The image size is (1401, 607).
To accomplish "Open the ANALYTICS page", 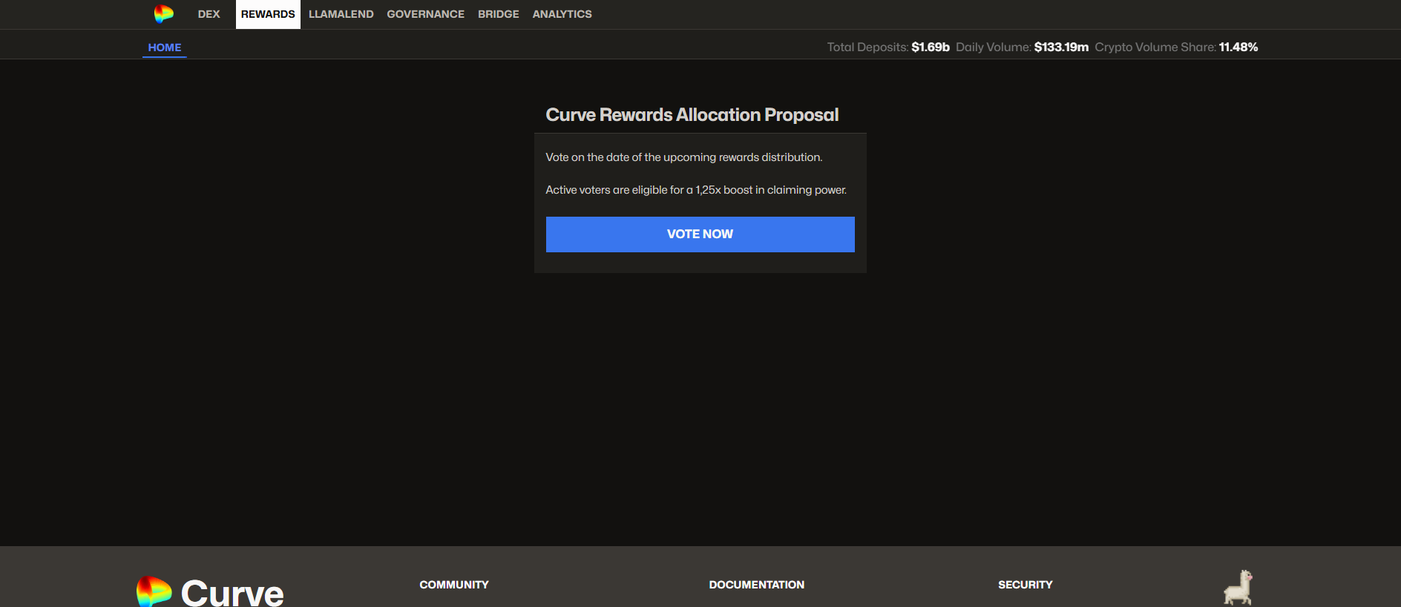I will pyautogui.click(x=562, y=14).
